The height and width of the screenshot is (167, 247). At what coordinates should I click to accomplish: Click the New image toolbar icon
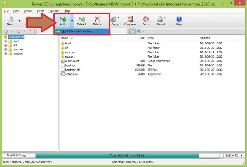[x=10, y=21]
